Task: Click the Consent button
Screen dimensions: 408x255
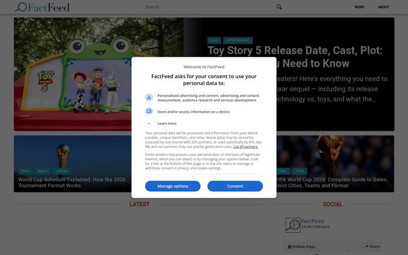Action: coord(235,186)
